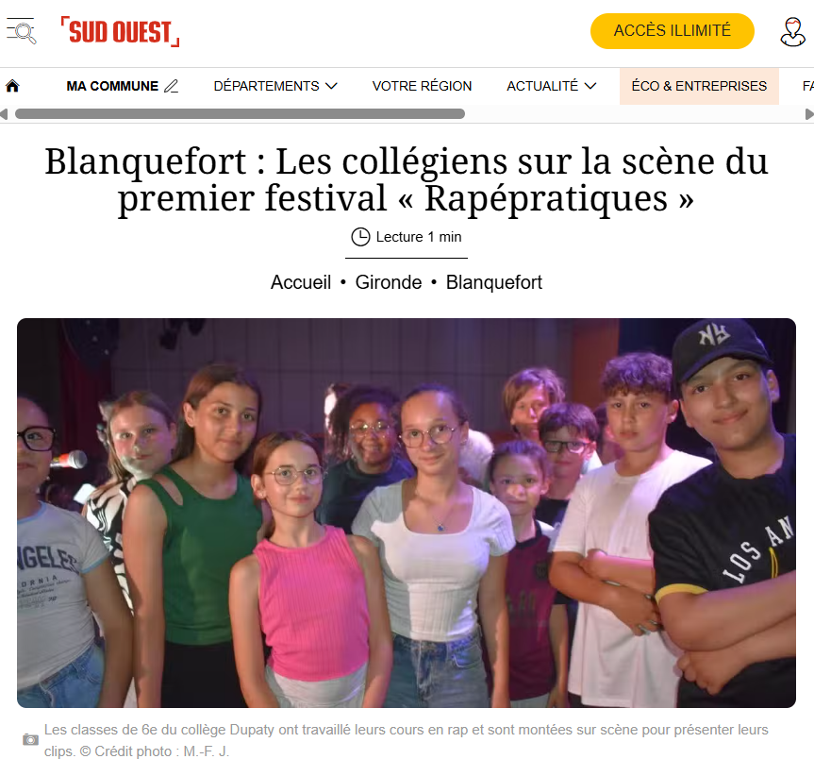Click the Accès Illimité button
This screenshot has width=814, height=776.
tap(672, 31)
